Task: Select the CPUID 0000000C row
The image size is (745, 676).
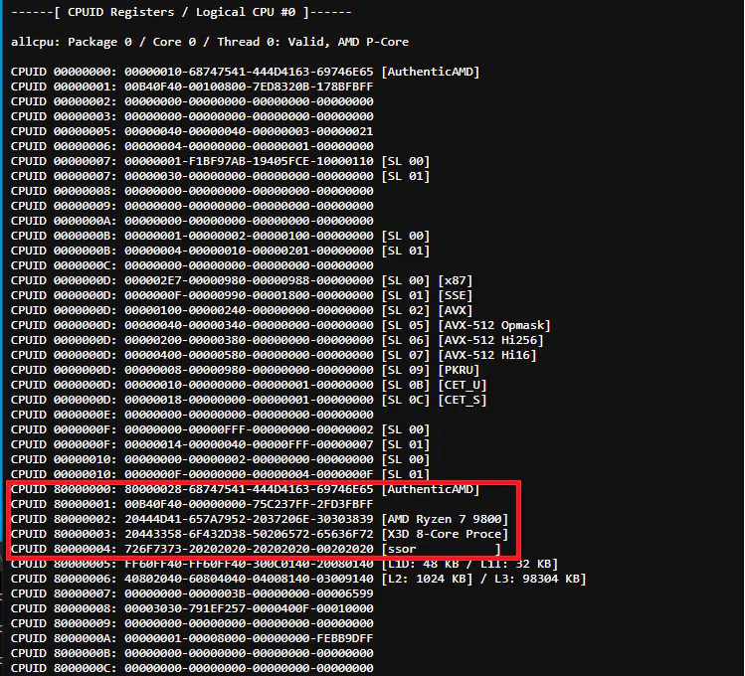Action: pyautogui.click(x=192, y=265)
